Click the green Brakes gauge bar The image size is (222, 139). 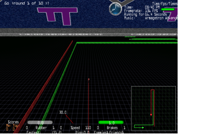[111, 122]
